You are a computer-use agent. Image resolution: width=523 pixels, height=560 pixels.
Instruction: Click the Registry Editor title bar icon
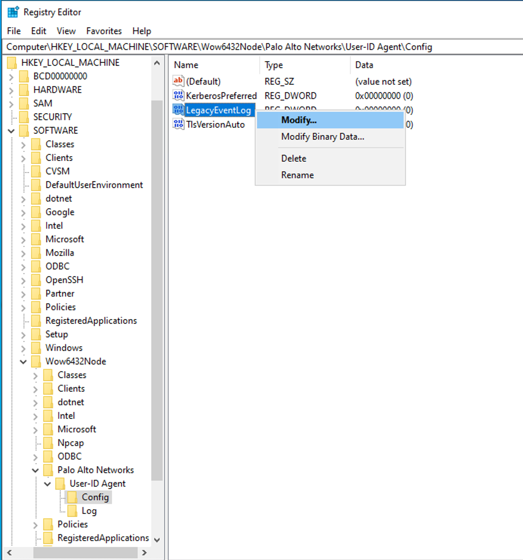point(12,12)
